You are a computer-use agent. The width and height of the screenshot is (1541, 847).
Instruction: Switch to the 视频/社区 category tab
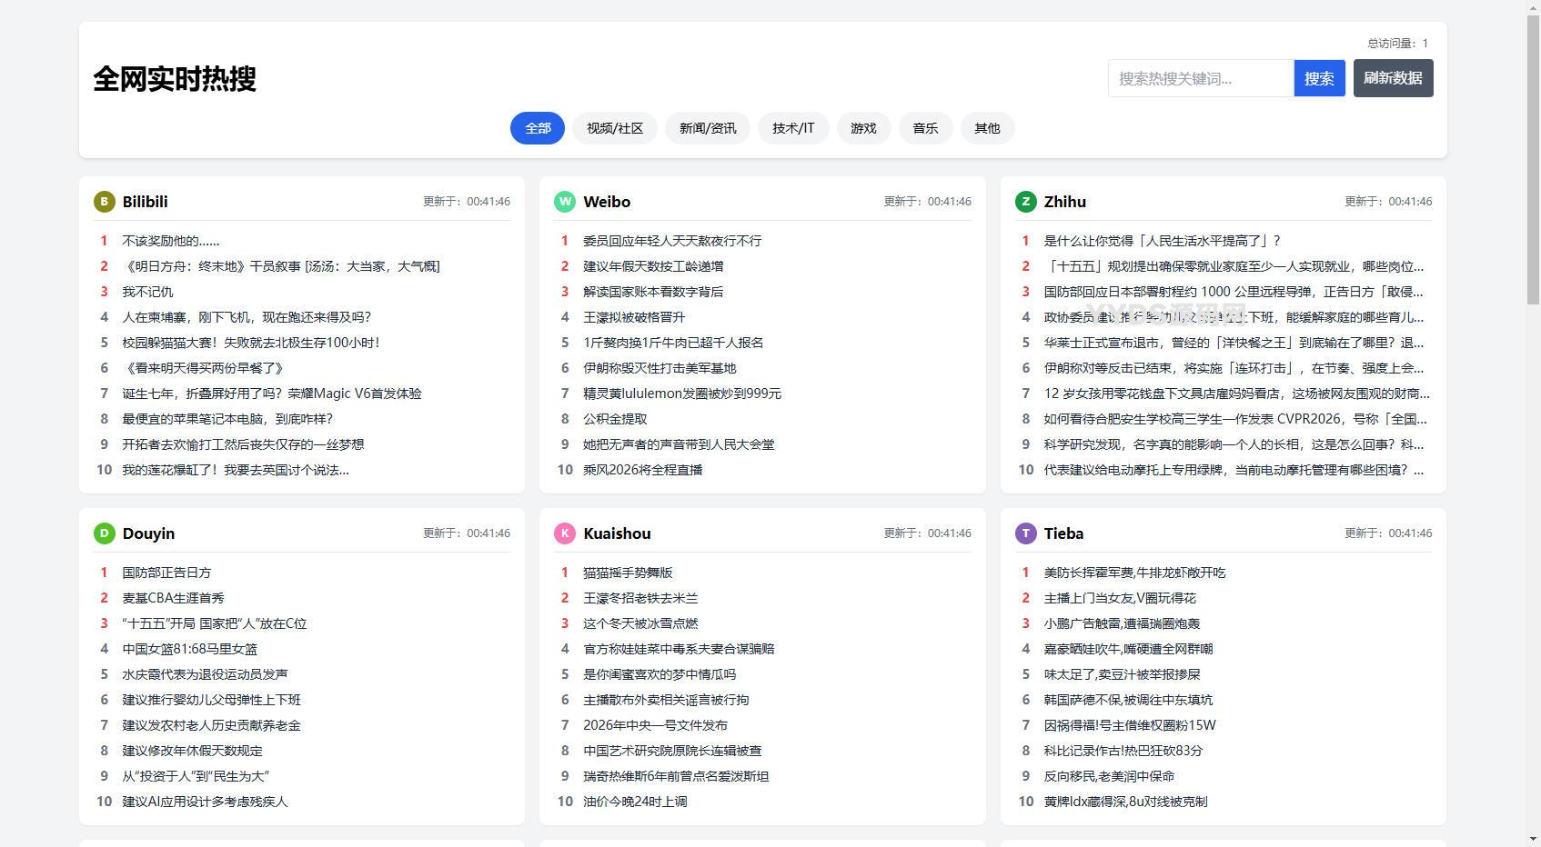[614, 128]
